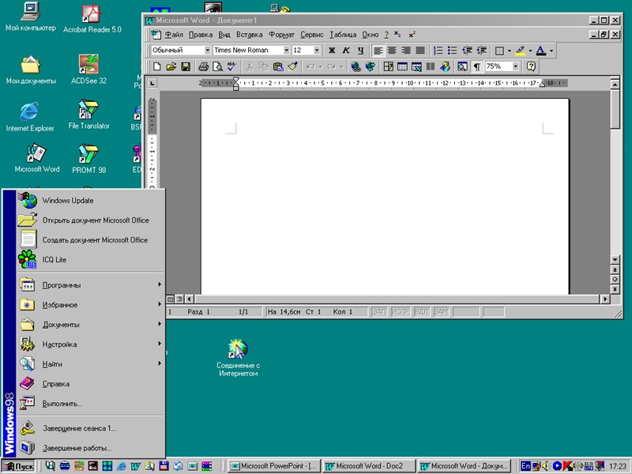Click the outside border button
Screen dimensions: 632x474
pos(499,51)
